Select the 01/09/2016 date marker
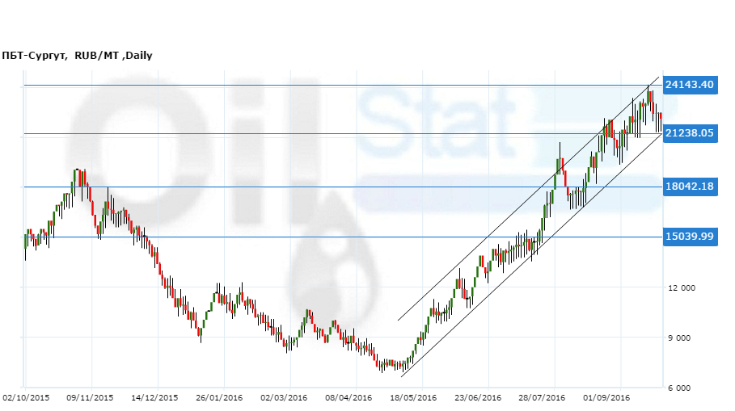The image size is (735, 411). click(x=607, y=398)
